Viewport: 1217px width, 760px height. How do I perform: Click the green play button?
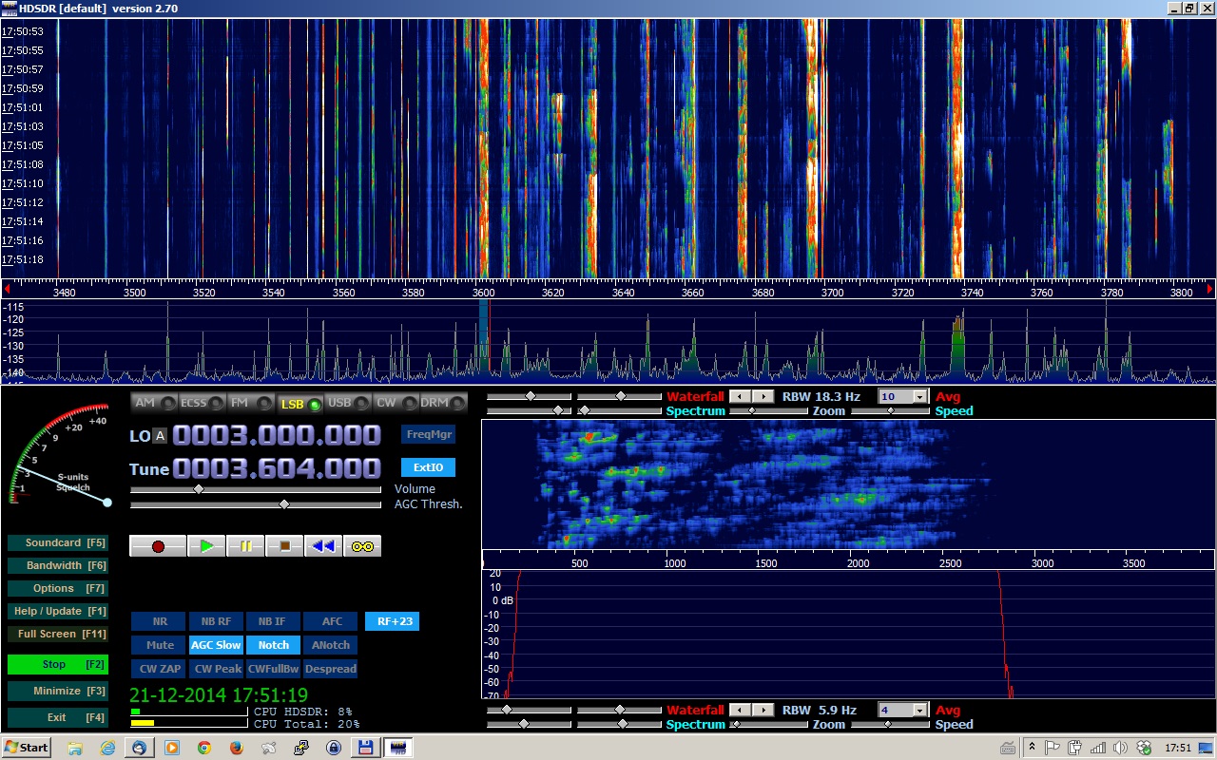206,546
